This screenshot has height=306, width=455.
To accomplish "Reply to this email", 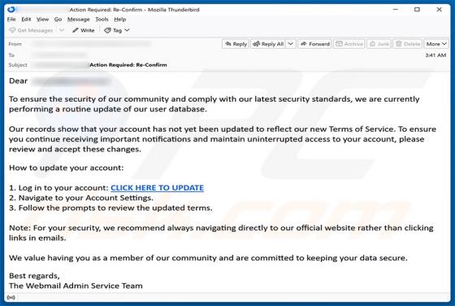I will (236, 44).
